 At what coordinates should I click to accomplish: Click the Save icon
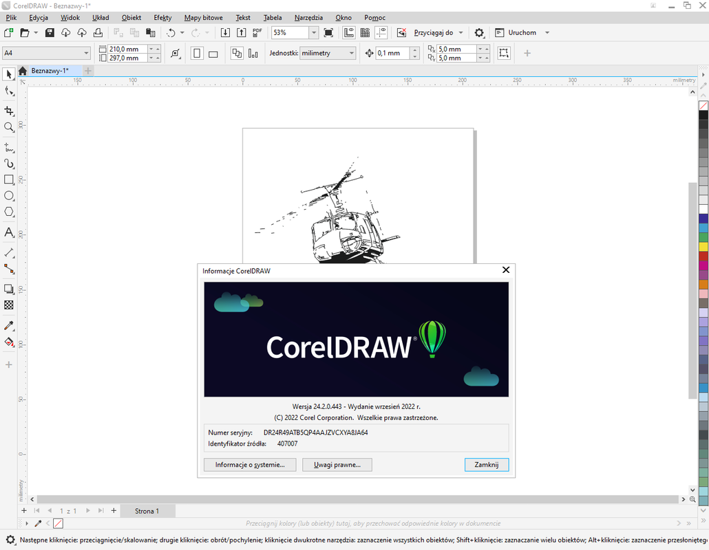coord(50,32)
